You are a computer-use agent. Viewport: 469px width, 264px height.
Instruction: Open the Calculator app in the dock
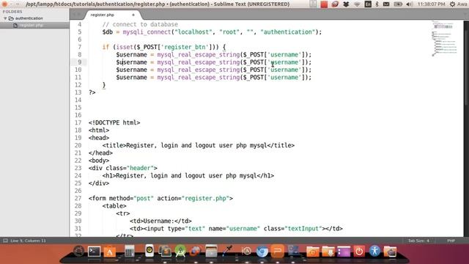[x=129, y=252]
